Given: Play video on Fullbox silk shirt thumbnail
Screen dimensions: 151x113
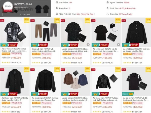Looking at the screenshot, I should click(x=88, y=45).
